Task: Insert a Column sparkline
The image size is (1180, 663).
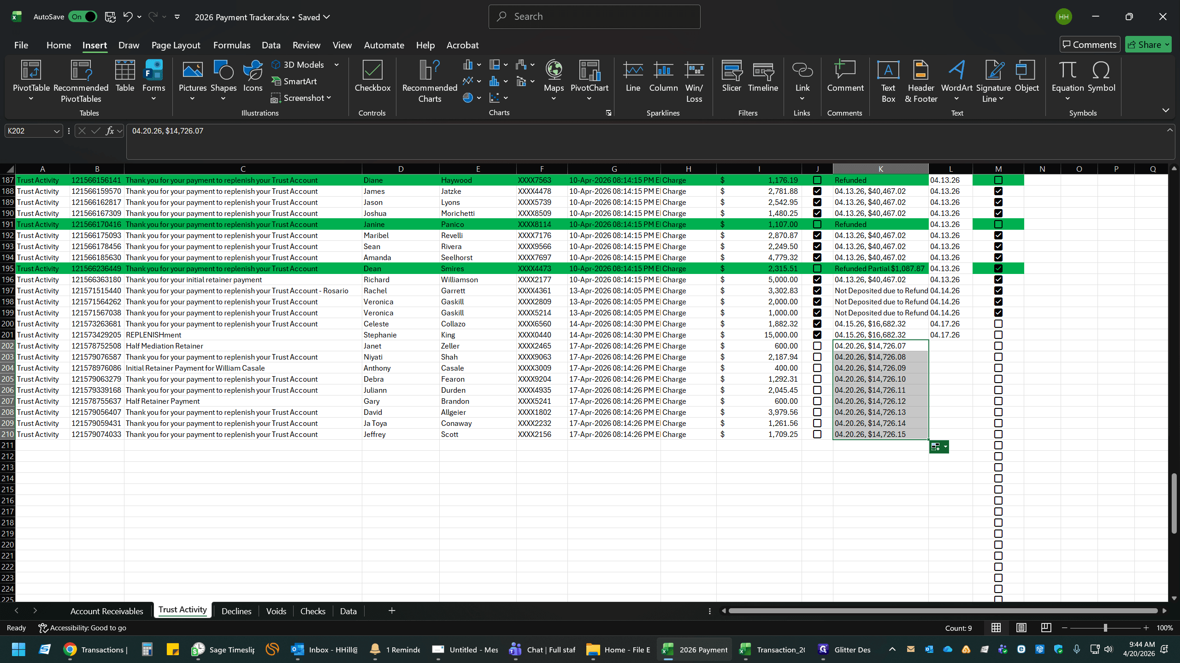Action: [663, 76]
